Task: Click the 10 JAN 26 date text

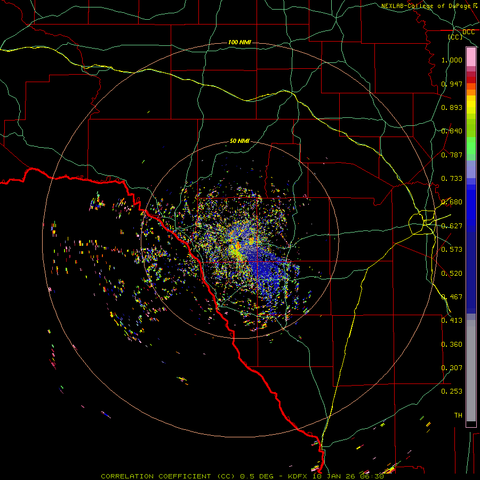Action: pyautogui.click(x=334, y=476)
